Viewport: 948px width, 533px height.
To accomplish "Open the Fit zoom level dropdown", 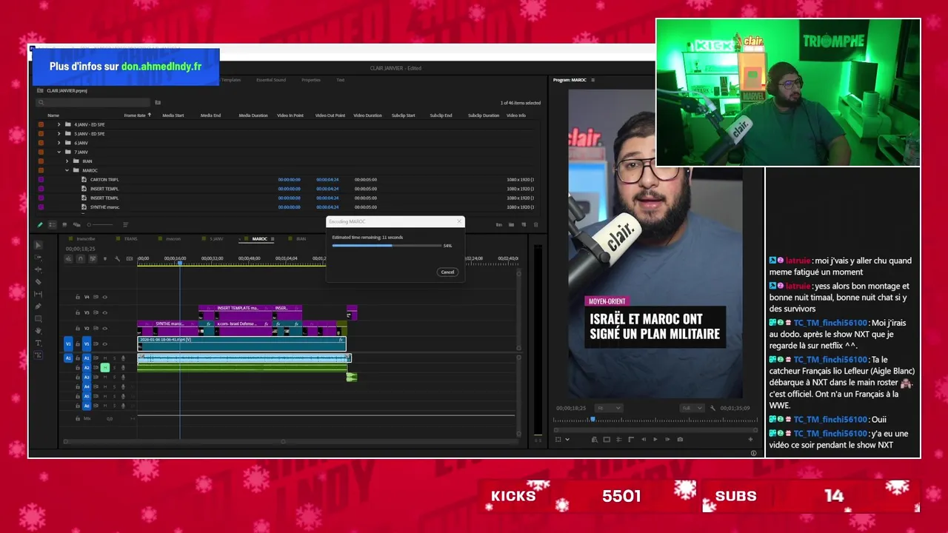I will (x=609, y=408).
